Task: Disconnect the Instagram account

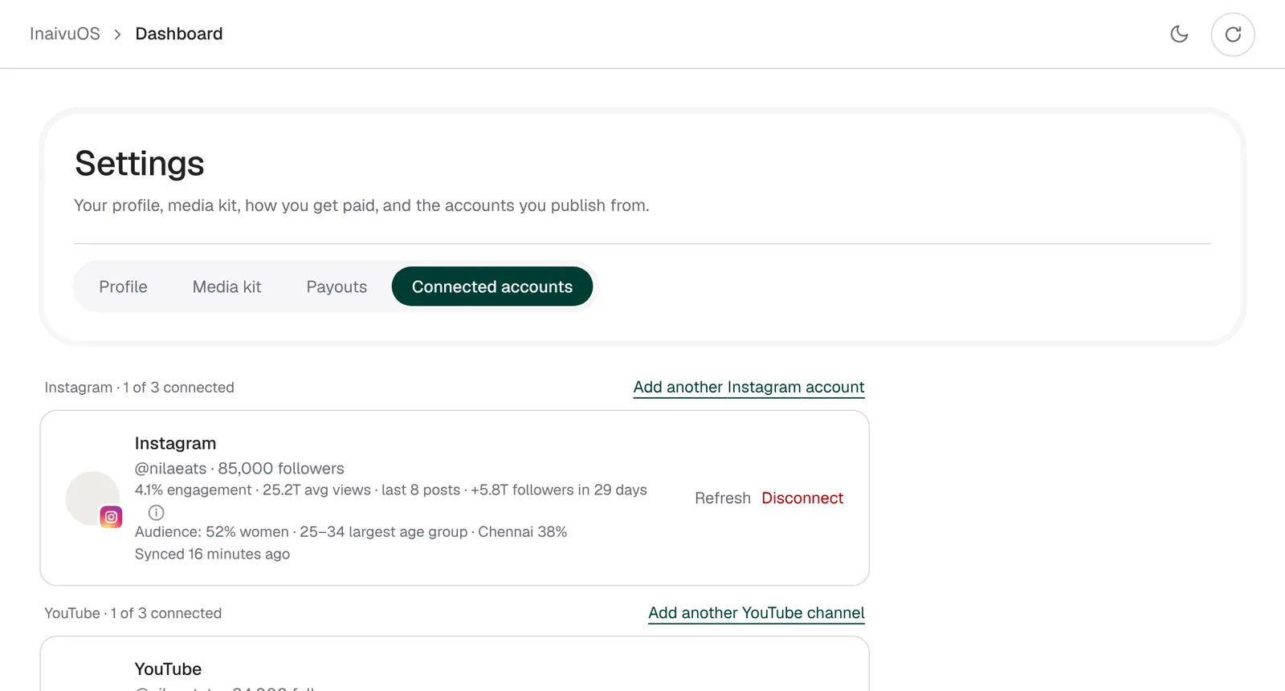Action: [x=802, y=498]
